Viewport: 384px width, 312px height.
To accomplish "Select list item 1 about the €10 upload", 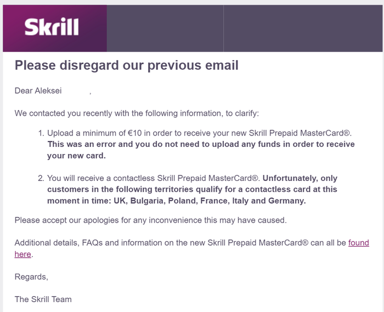I will pyautogui.click(x=199, y=133).
